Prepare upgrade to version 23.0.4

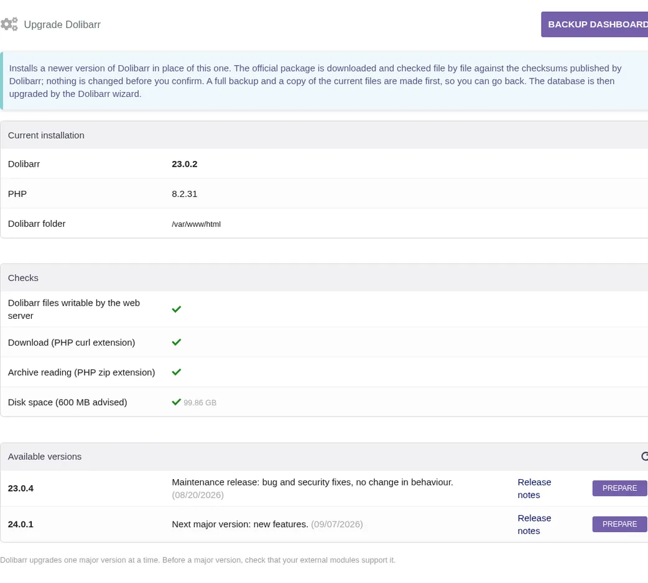pyautogui.click(x=619, y=488)
